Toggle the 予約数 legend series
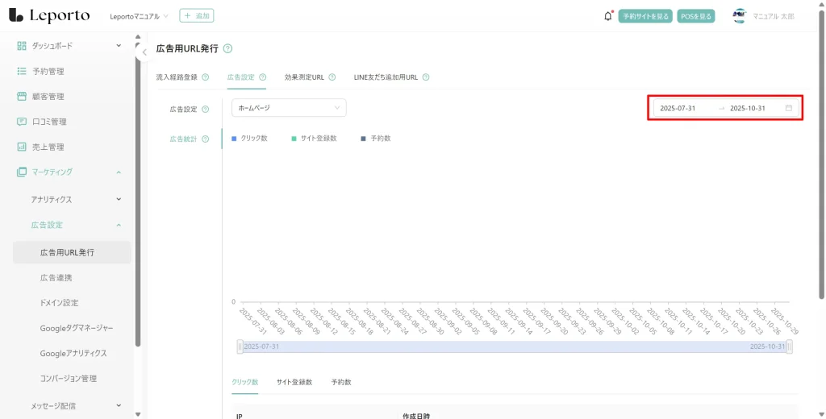Viewport: 826px width, 419px height. (x=376, y=139)
